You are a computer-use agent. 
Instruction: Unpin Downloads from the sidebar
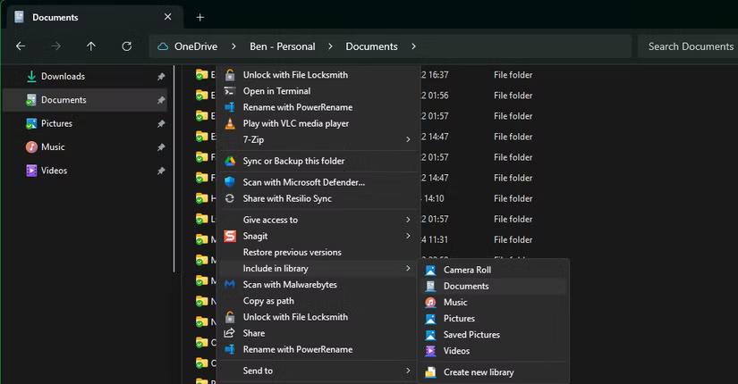[161, 77]
